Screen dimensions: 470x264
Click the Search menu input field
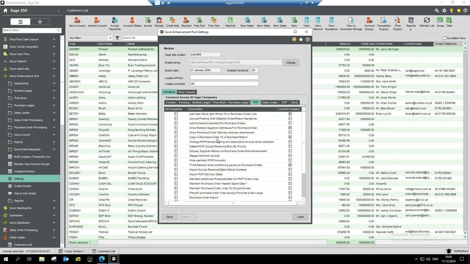pos(29,30)
